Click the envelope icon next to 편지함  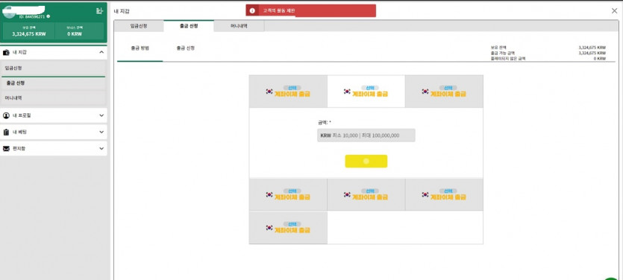pos(6,149)
